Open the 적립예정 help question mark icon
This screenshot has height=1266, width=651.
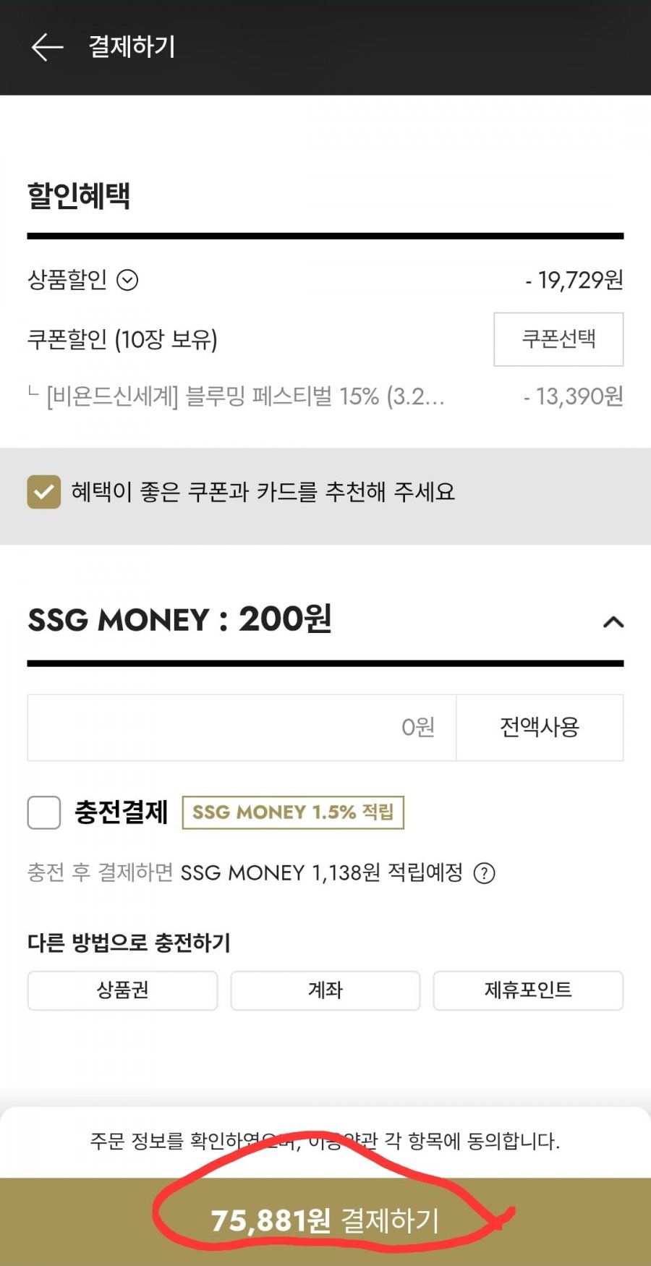point(484,873)
